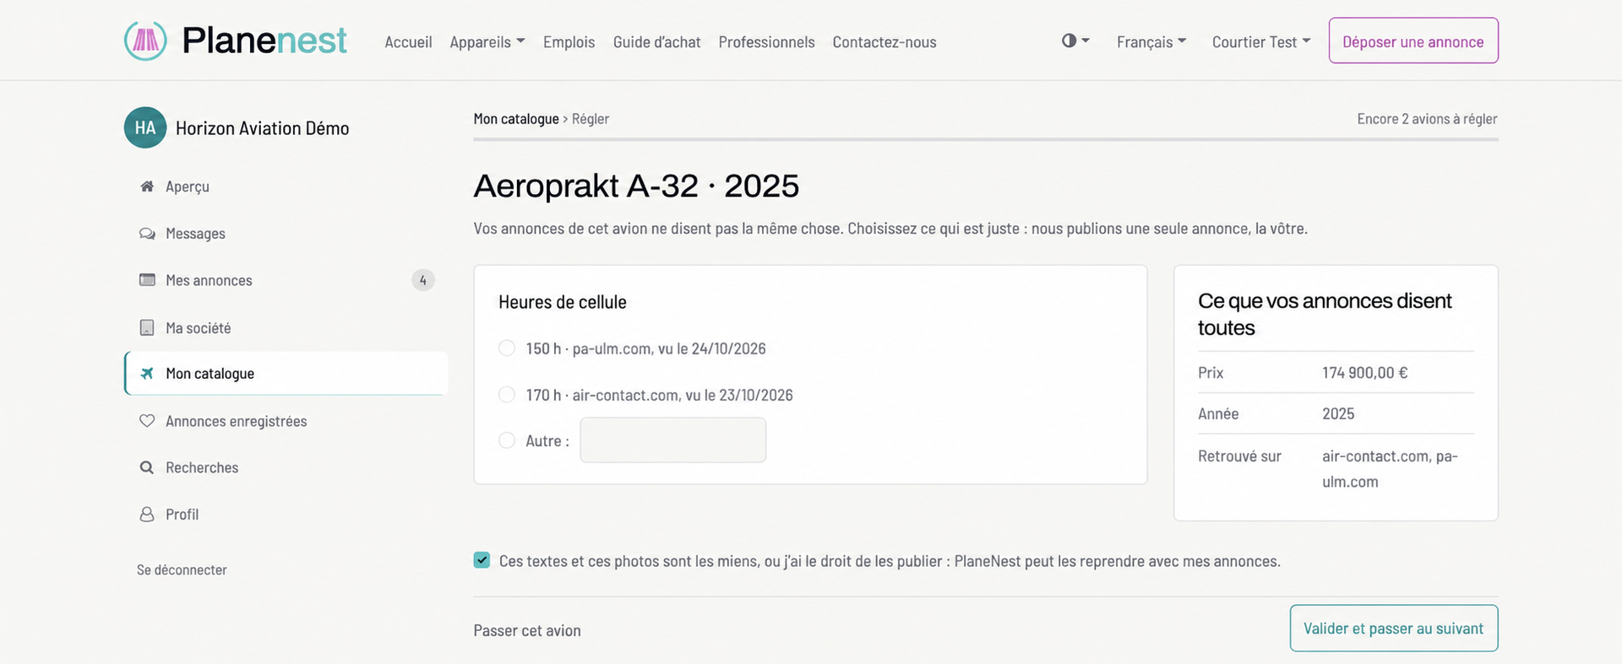Go to Accueil in the navbar
This screenshot has height=664, width=1622.
(x=408, y=42)
